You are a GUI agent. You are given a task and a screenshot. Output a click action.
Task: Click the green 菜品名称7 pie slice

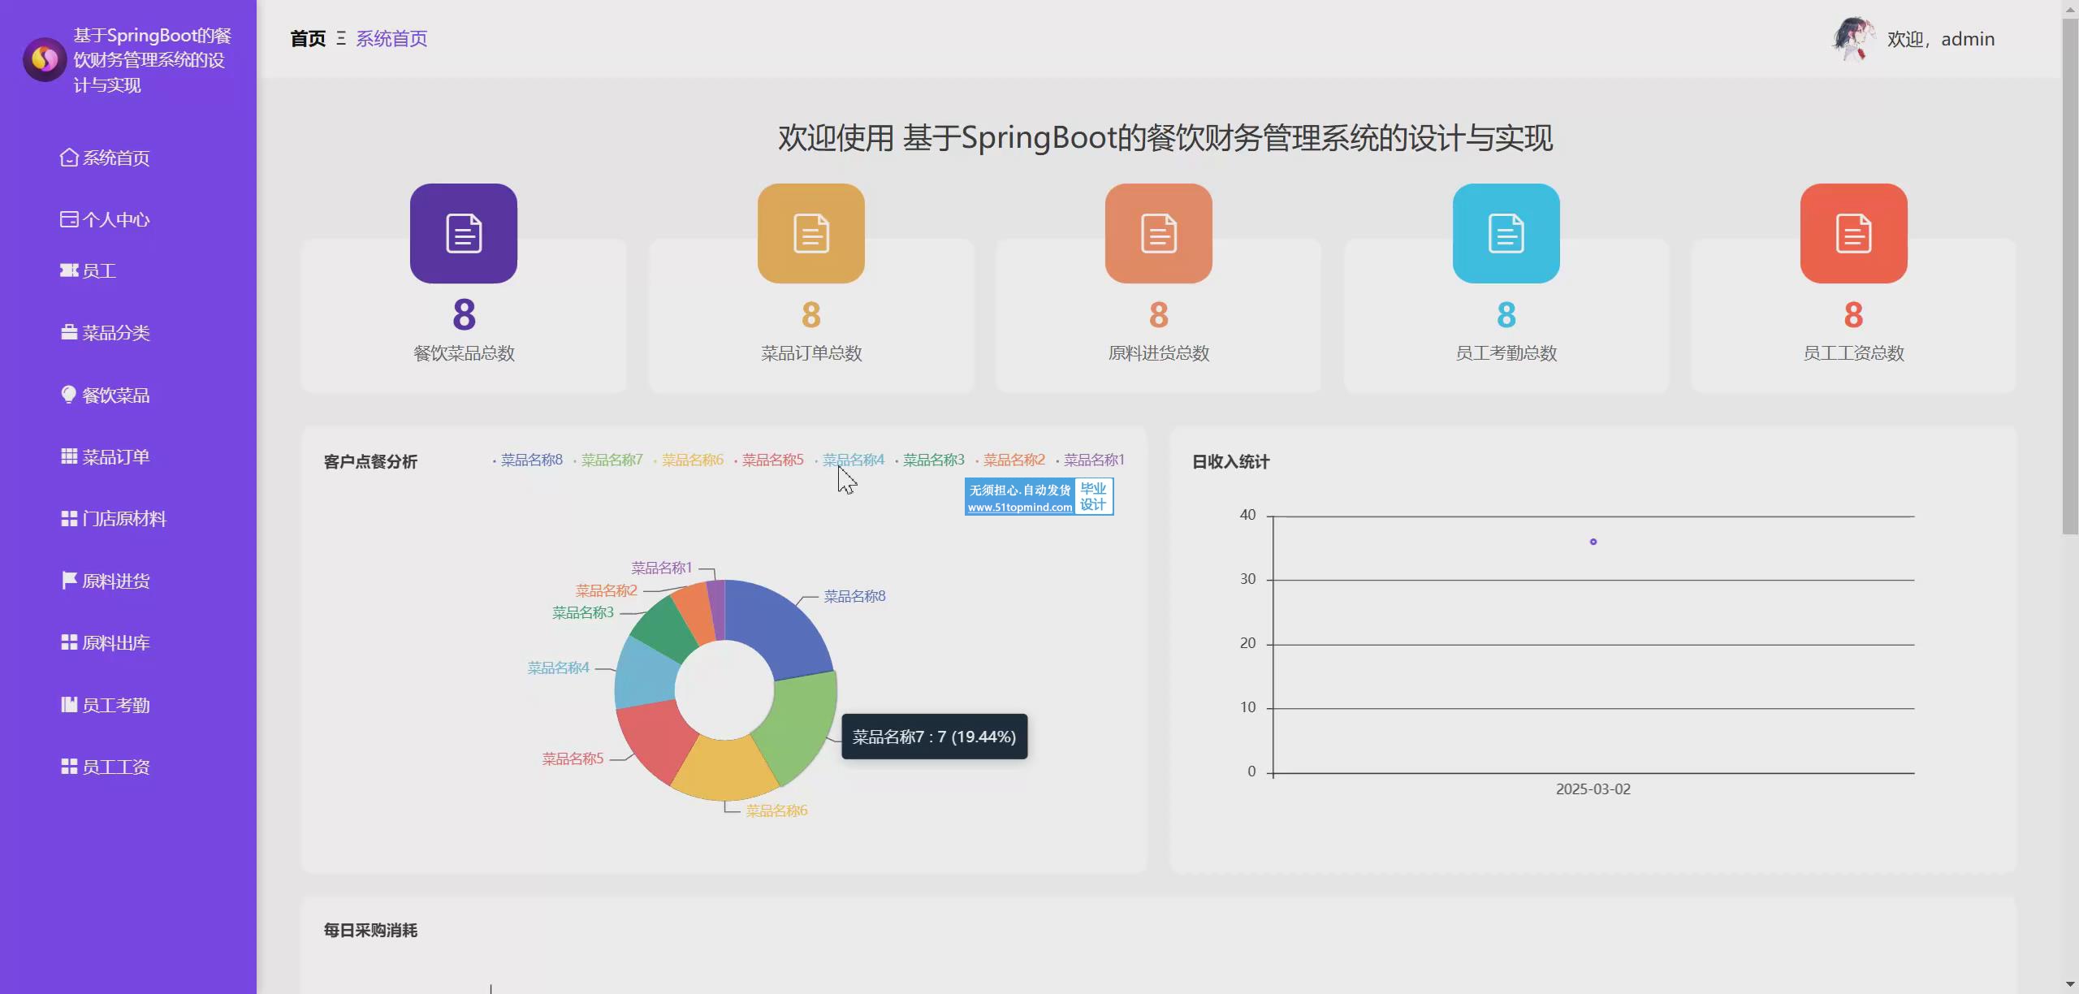[804, 723]
